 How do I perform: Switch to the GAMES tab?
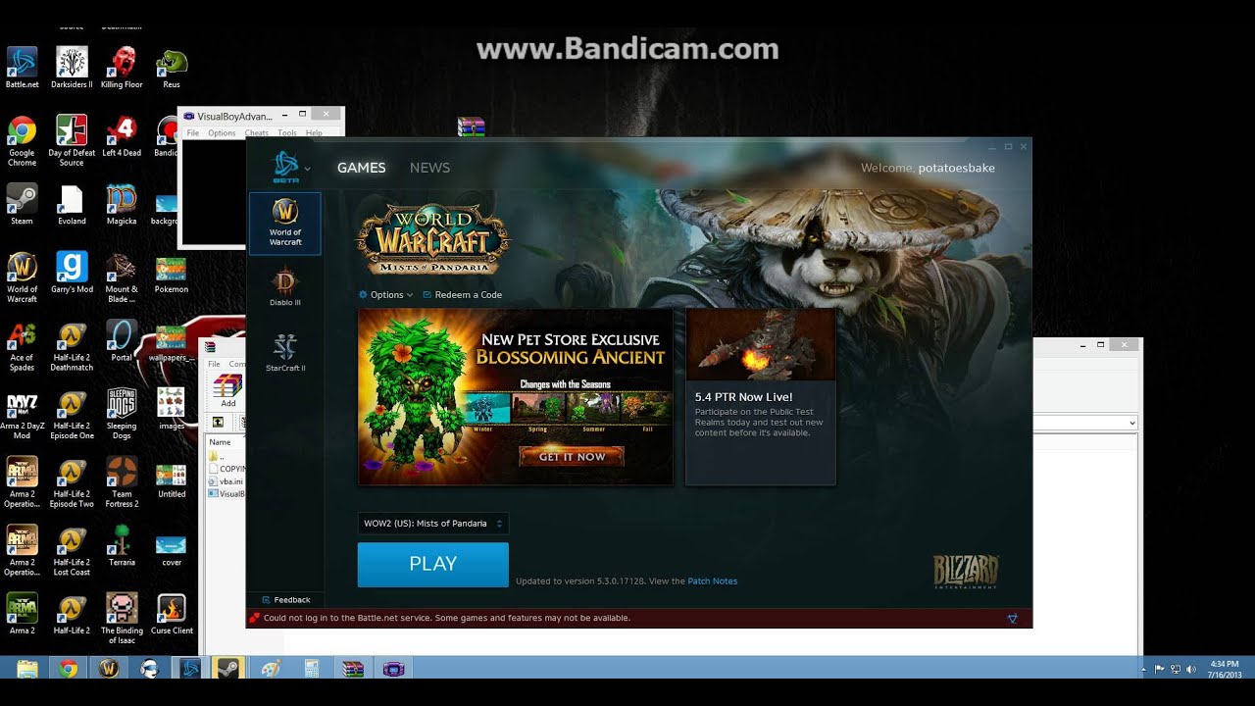click(361, 168)
